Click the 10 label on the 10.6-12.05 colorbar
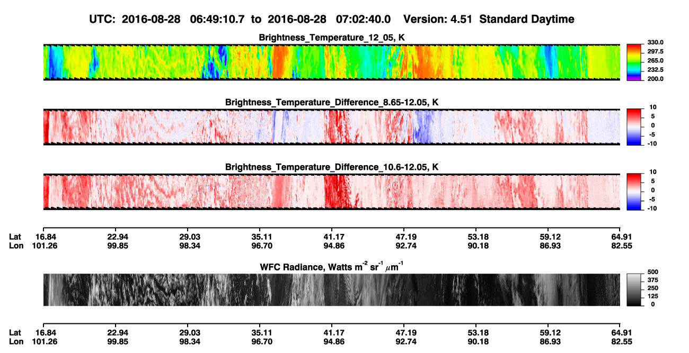The width and height of the screenshot is (689, 353). pos(652,173)
